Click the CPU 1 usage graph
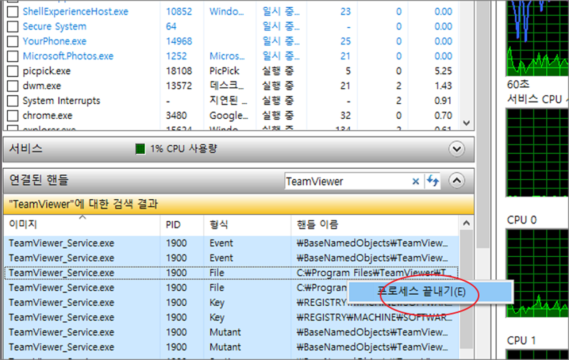Screen dimensions: 569x360 (x=537, y=354)
